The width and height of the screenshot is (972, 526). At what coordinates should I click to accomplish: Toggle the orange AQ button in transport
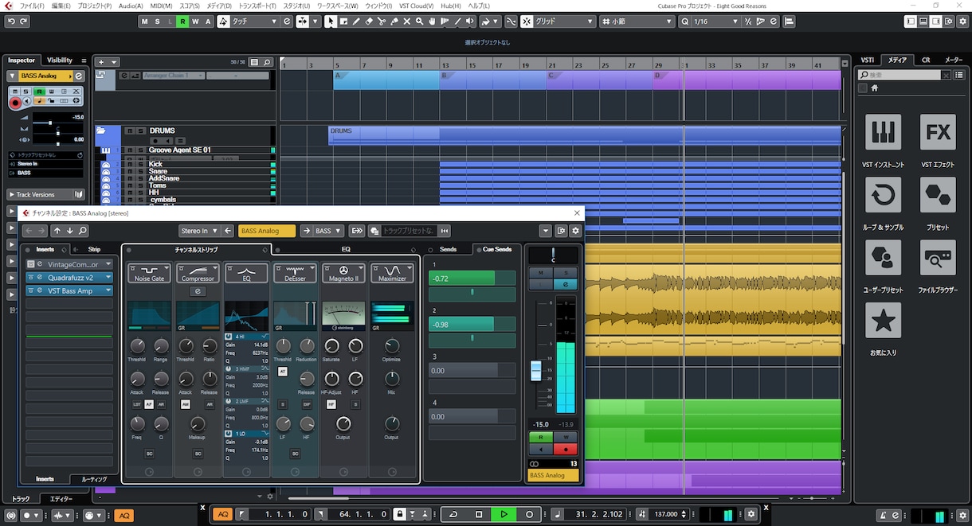[x=223, y=515]
